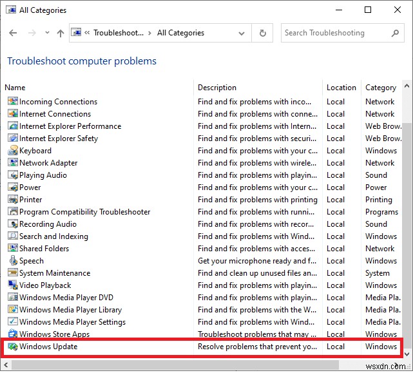This screenshot has height=373, width=413.
Task: Click the vertical scrollbar down arrow
Action: point(407,354)
